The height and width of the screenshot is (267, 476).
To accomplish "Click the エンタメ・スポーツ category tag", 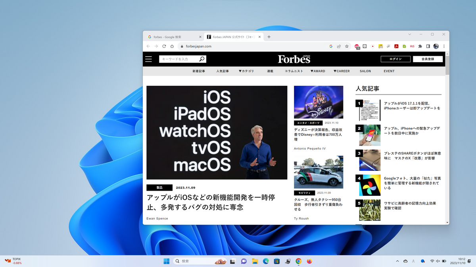I will [x=308, y=123].
